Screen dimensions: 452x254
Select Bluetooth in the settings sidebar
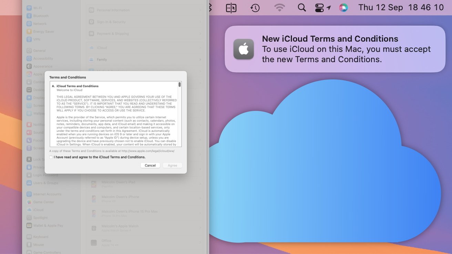tap(38, 16)
